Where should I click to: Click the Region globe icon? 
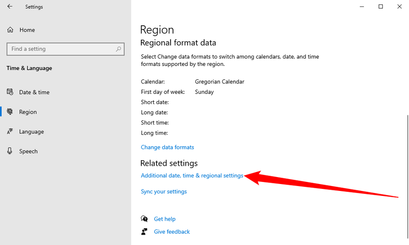[10, 112]
